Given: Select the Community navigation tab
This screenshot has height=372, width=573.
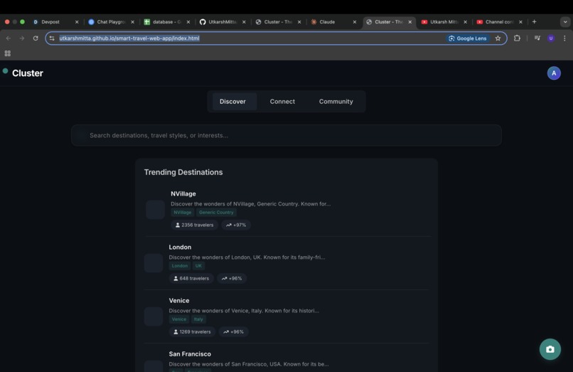Looking at the screenshot, I should (x=336, y=102).
